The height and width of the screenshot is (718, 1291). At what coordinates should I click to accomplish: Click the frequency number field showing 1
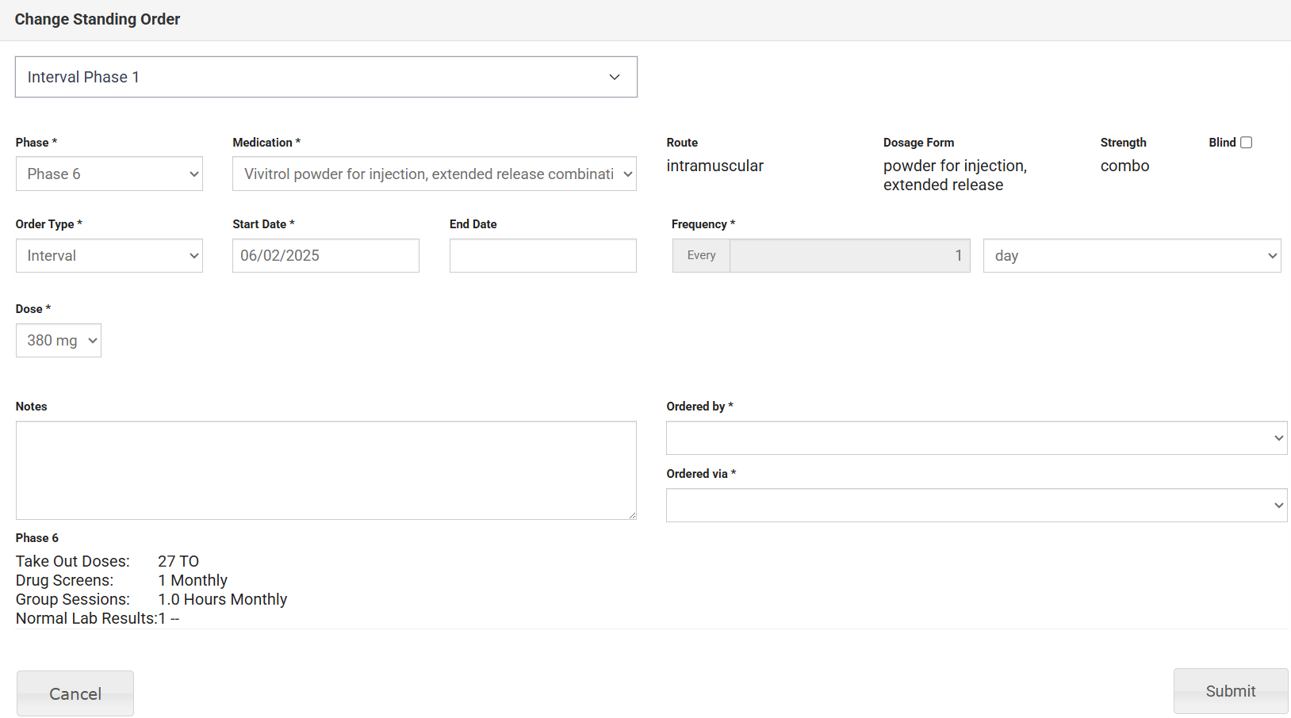click(x=849, y=256)
